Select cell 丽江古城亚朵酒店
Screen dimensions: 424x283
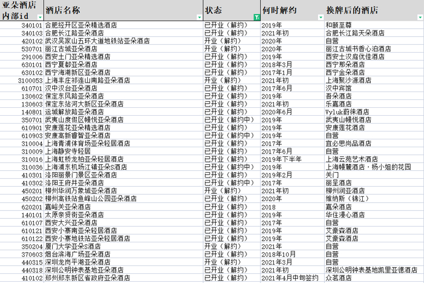[x=124, y=48]
